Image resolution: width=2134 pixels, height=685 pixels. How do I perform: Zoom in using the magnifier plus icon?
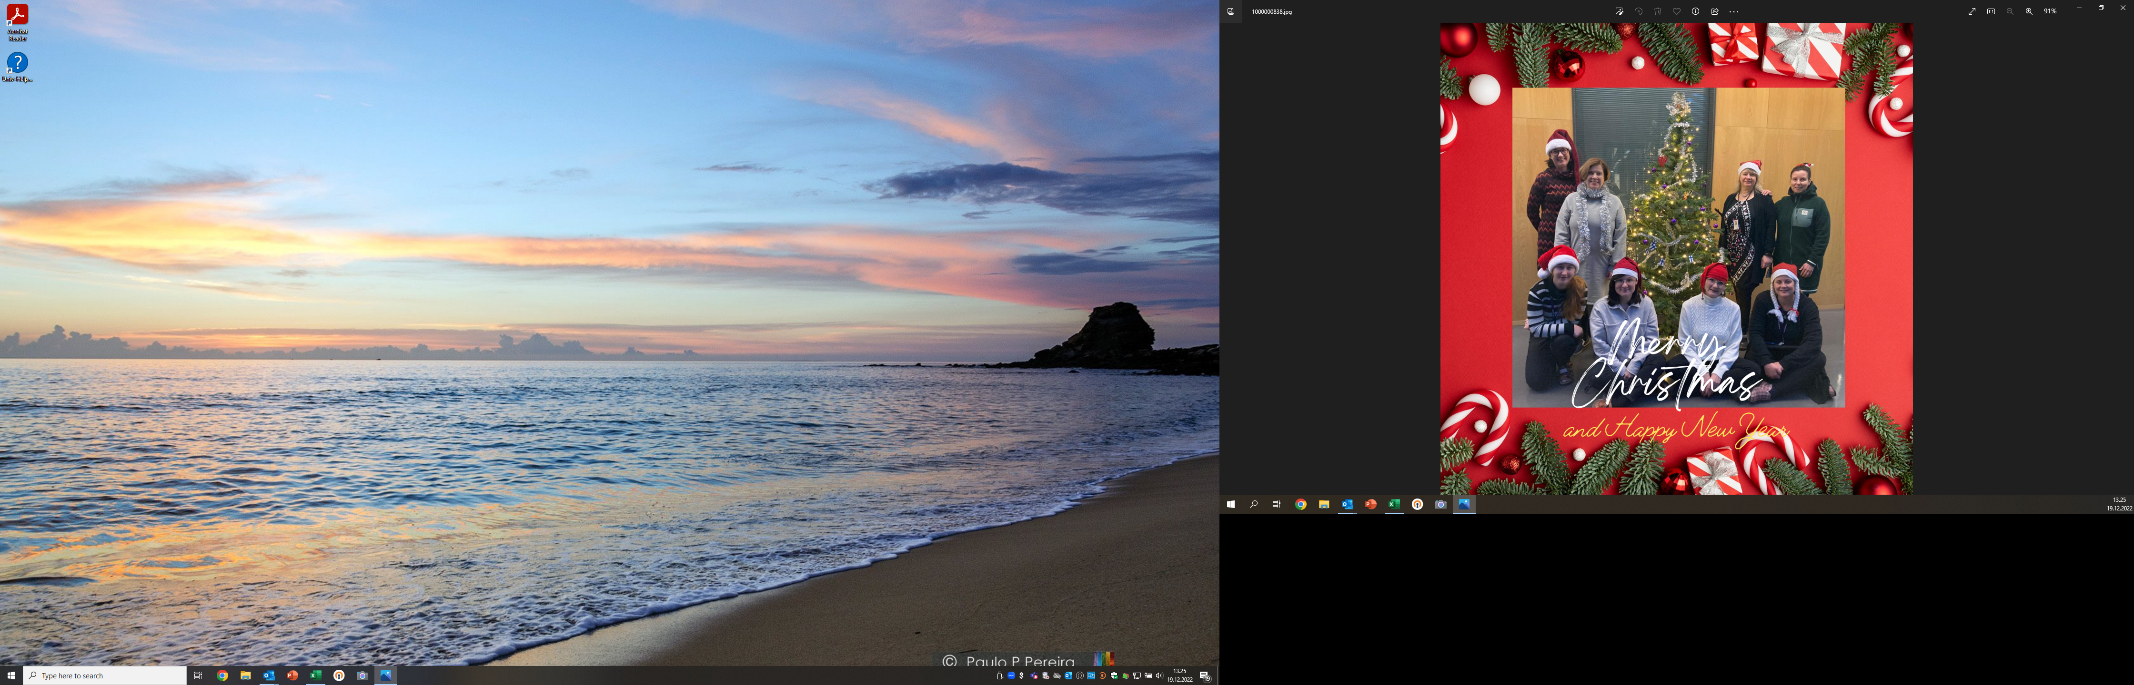[2029, 11]
